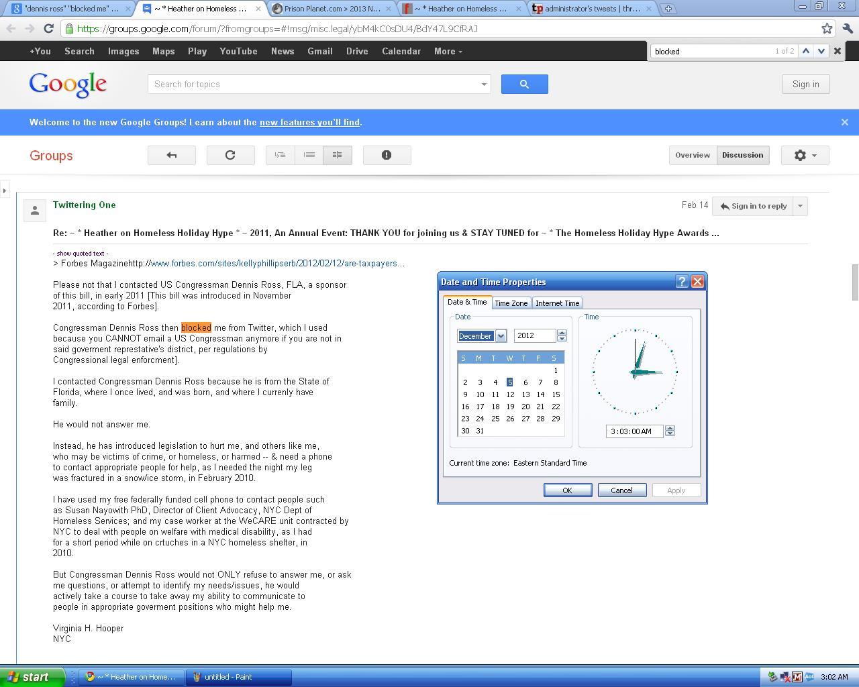Click the Windows start button
The width and height of the screenshot is (859, 687).
32,677
